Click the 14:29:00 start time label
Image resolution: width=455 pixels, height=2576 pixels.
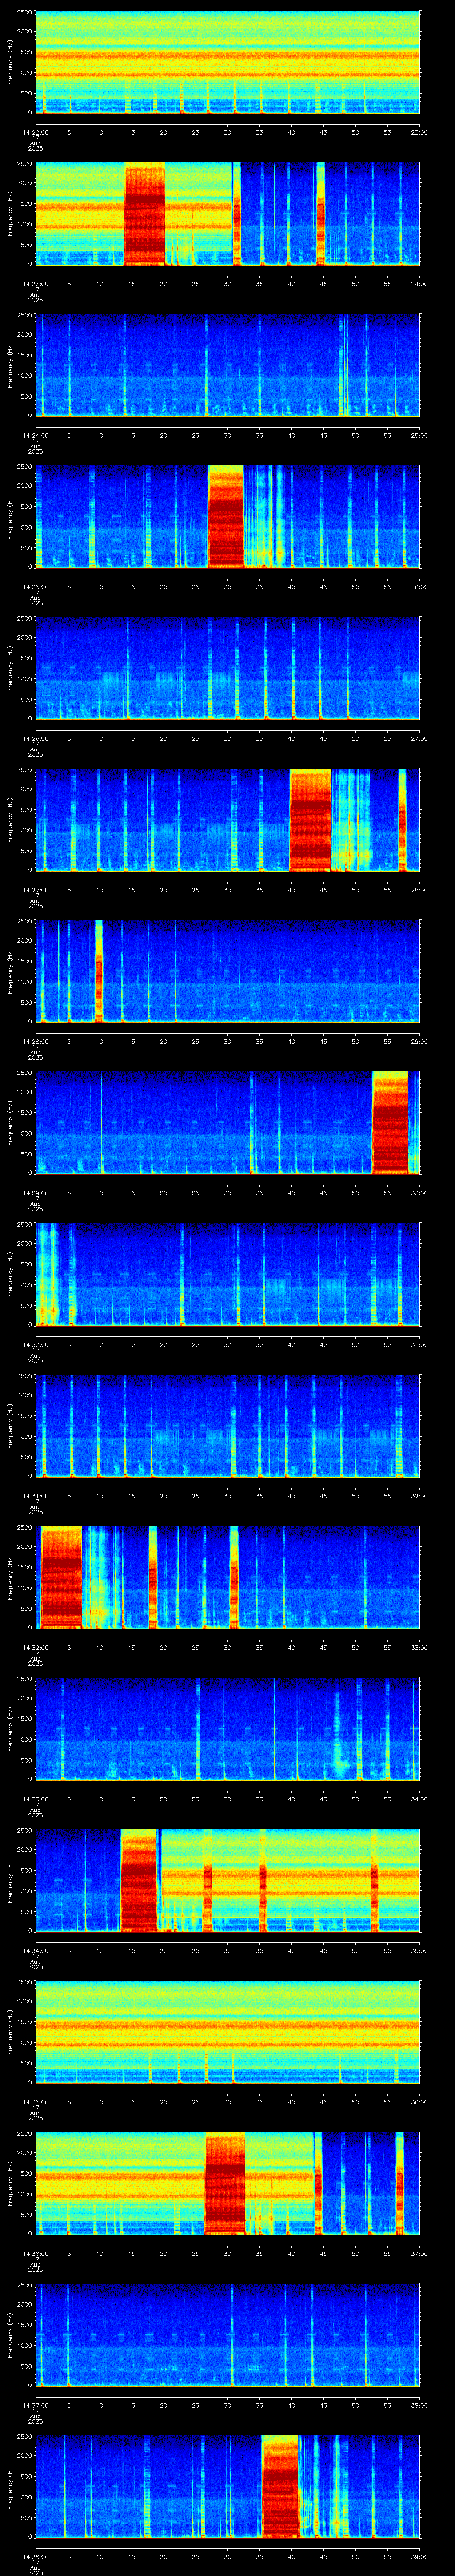tap(36, 1193)
